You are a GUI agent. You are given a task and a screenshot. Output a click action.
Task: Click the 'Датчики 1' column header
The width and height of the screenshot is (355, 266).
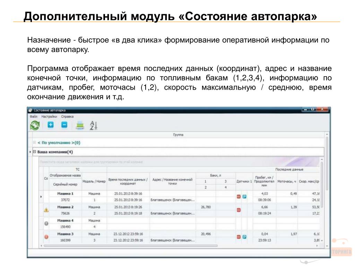tap(244, 181)
